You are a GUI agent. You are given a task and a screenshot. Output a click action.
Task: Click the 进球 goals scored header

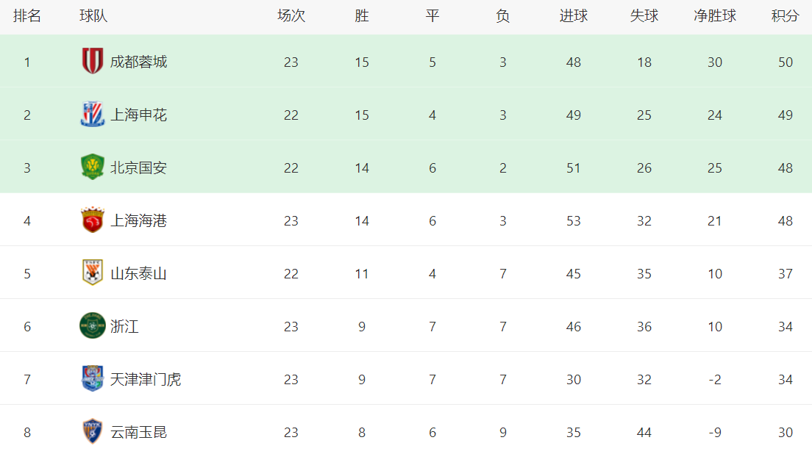click(x=573, y=16)
